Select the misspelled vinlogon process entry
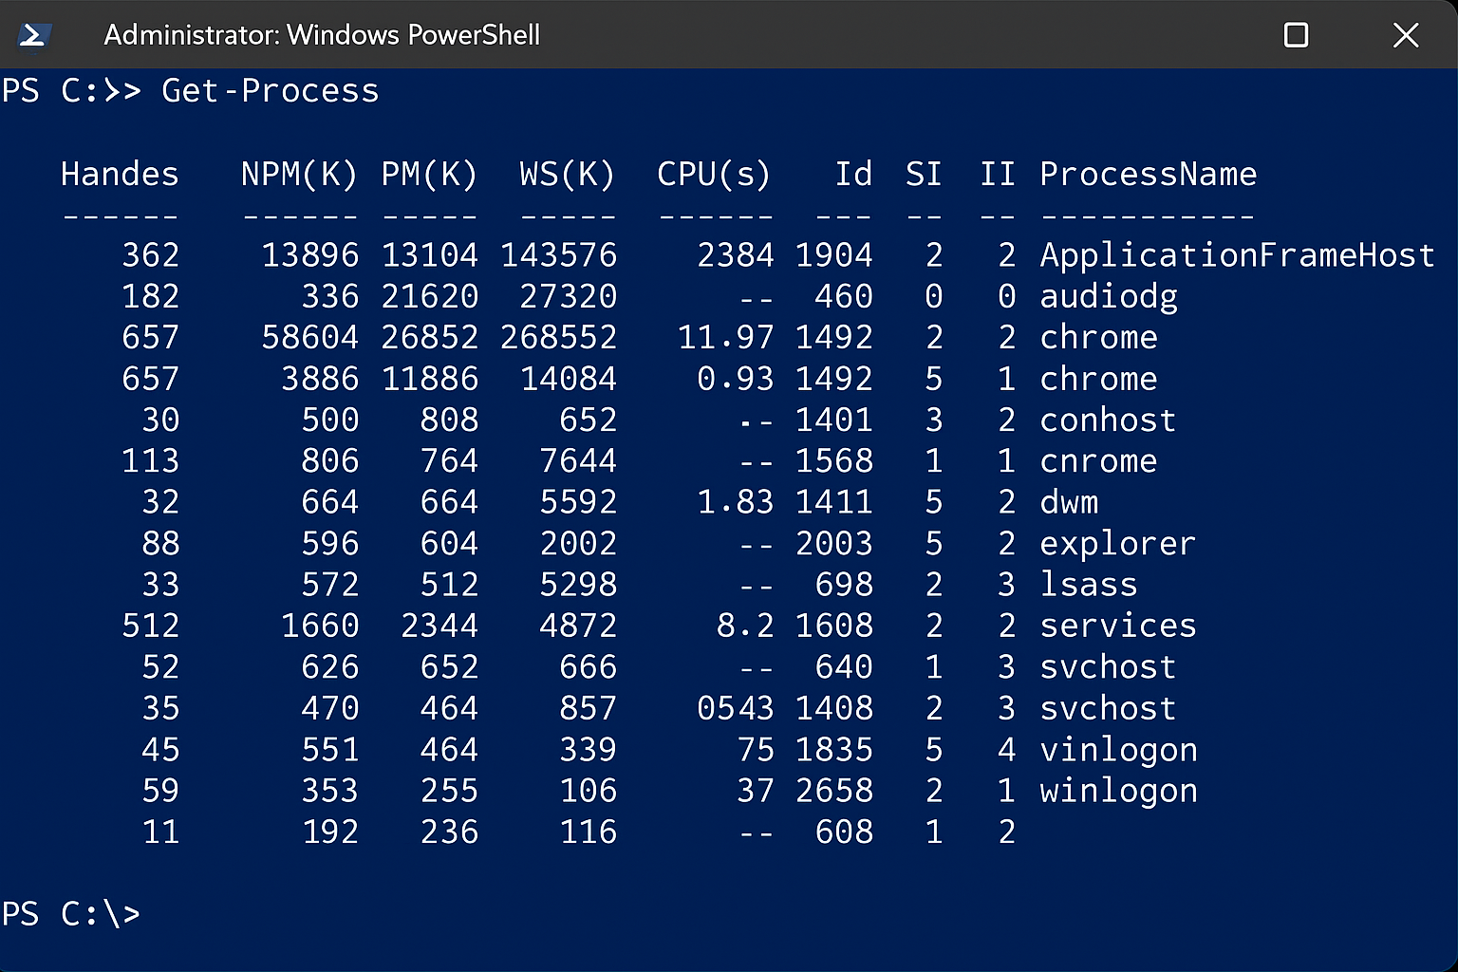Screen dimensions: 1458x972 [x=1118, y=749]
